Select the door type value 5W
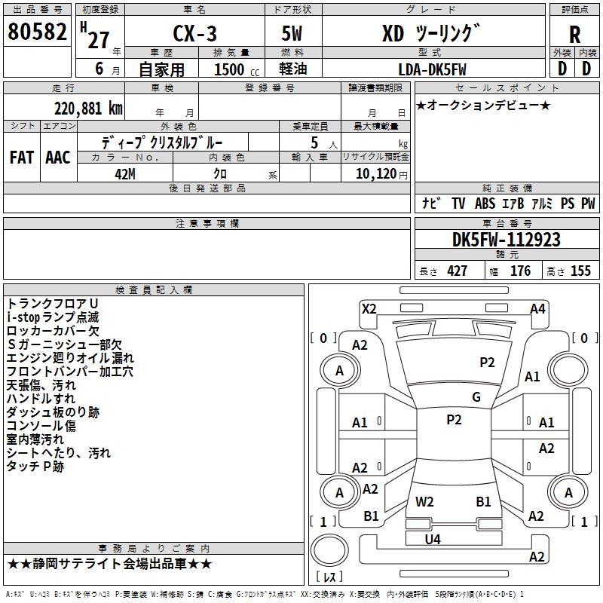 coord(292,33)
